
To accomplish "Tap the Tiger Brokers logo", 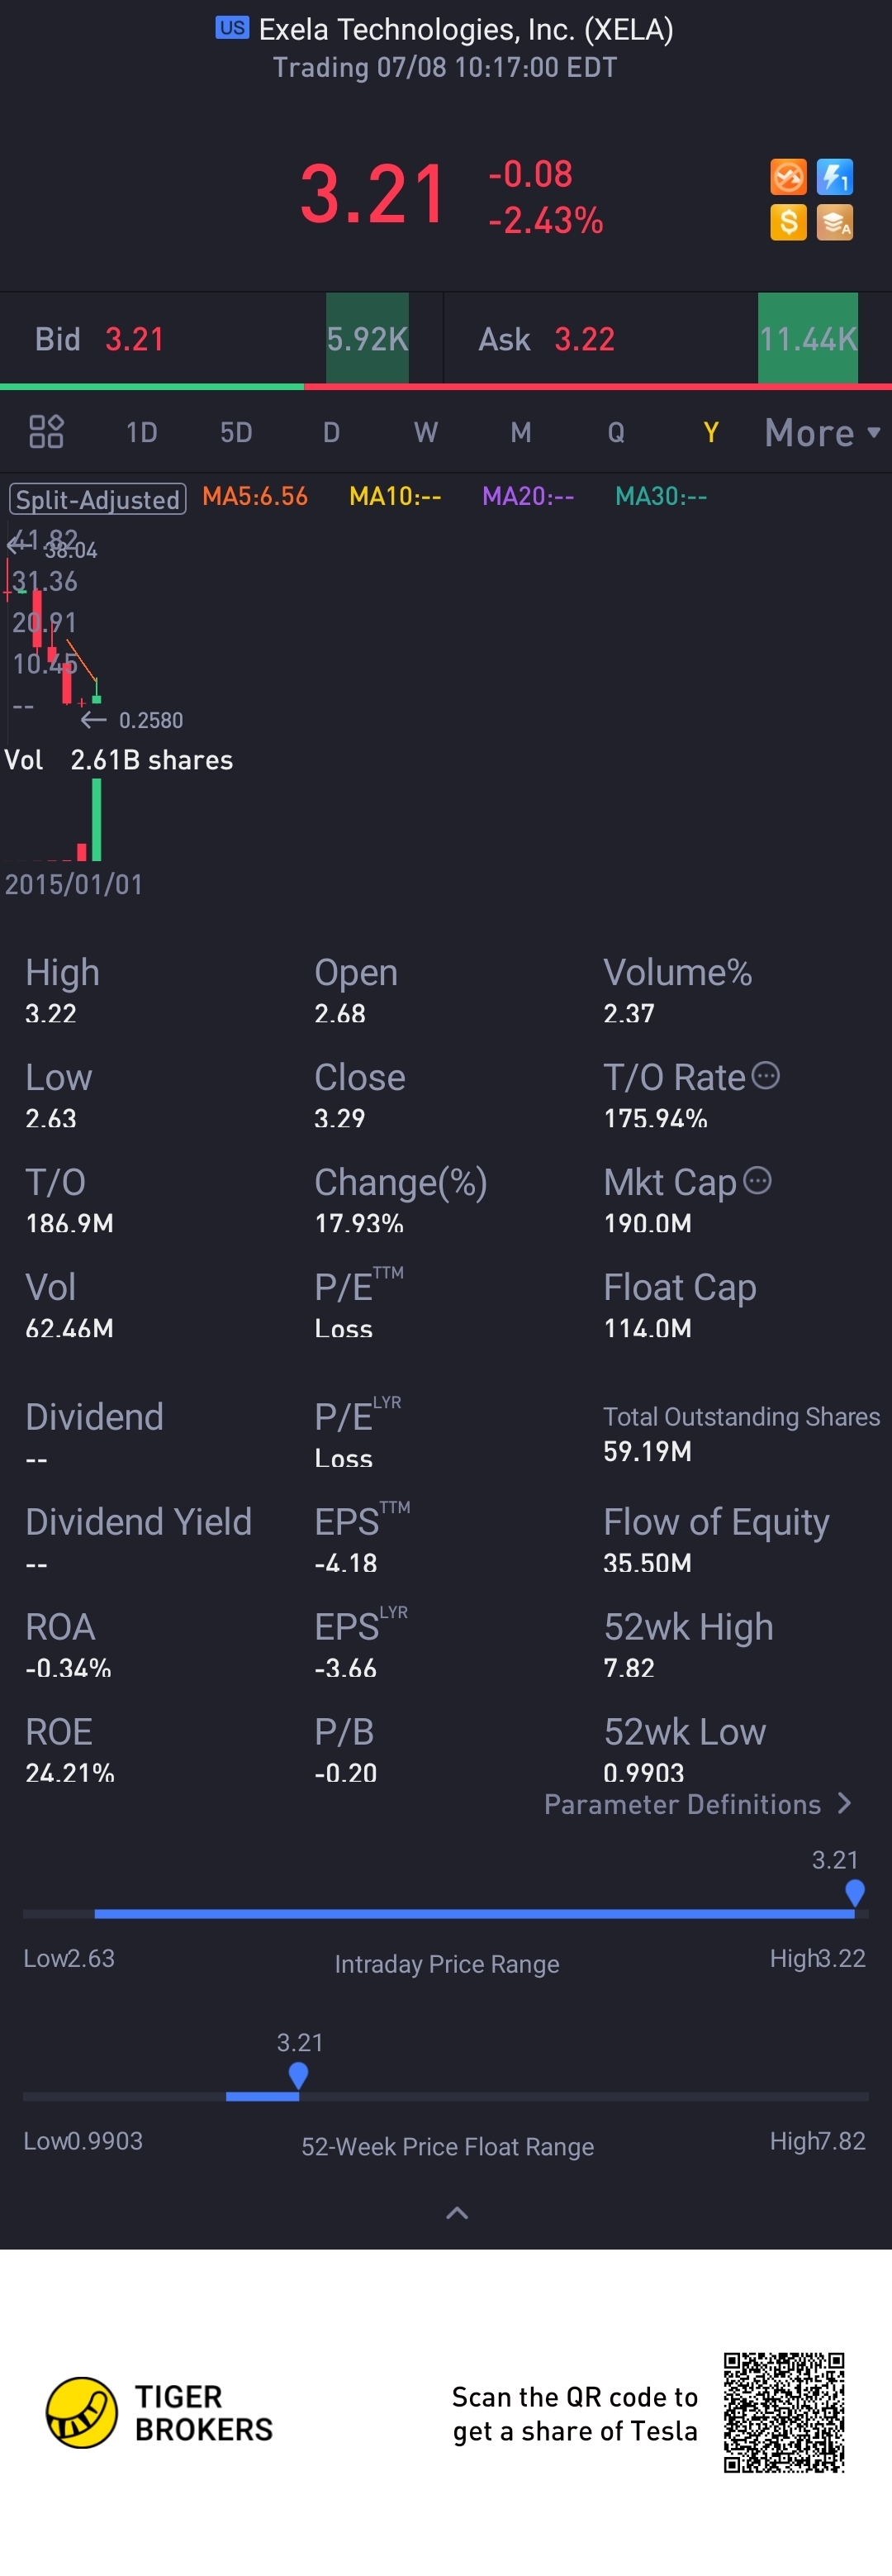I will 82,2413.
